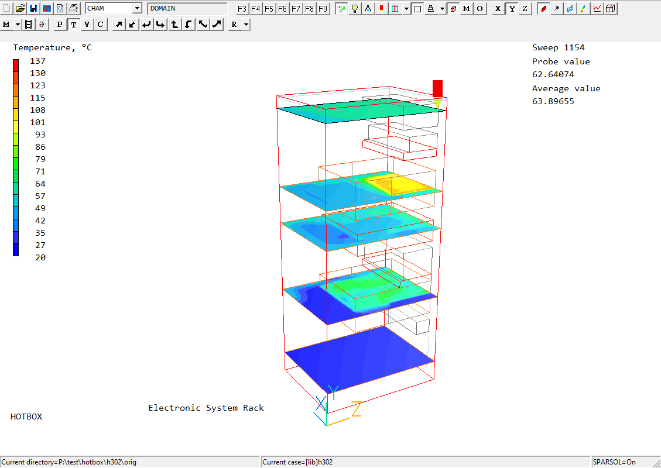Click the line graph plot icon
The image size is (661, 468).
(597, 8)
